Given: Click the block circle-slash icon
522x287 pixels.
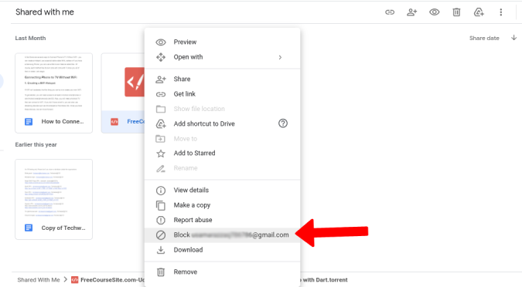Looking at the screenshot, I should pos(161,235).
